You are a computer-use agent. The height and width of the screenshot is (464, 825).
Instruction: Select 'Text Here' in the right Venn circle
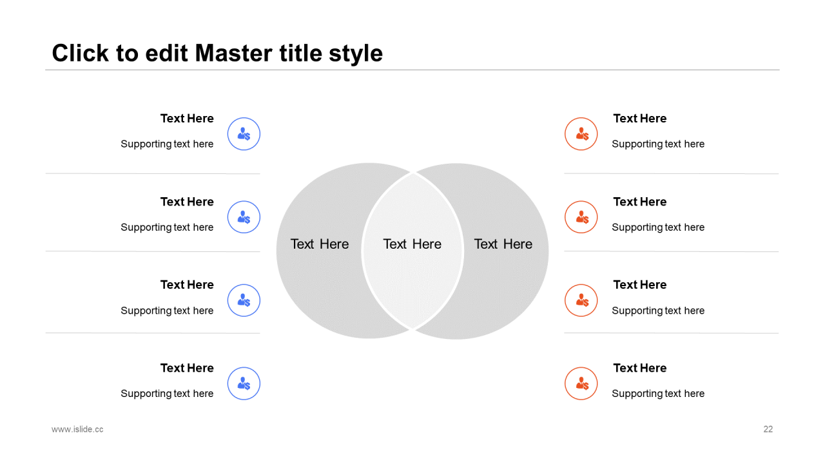tap(503, 244)
